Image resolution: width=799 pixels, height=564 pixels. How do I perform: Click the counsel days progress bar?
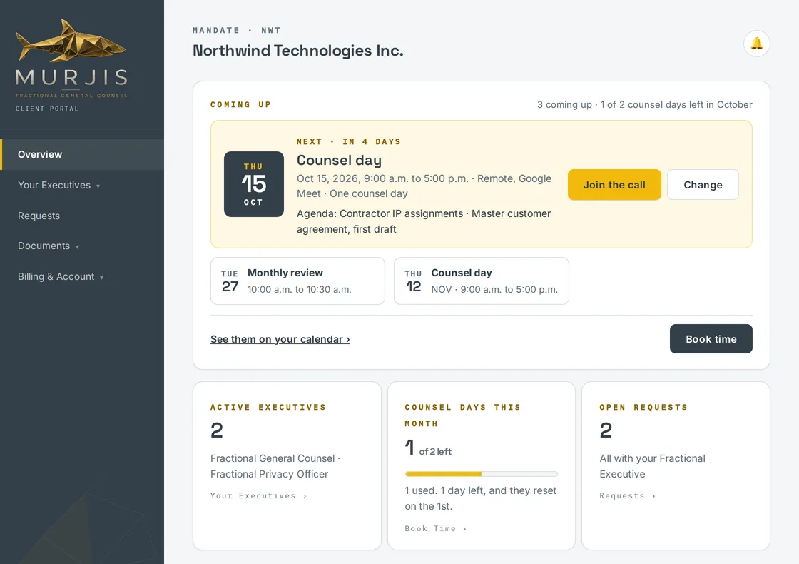pyautogui.click(x=481, y=474)
